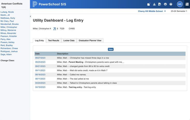The height and width of the screenshot is (120, 190).
Task: Select student Miller, Christopher
Action: [x=9, y=27]
